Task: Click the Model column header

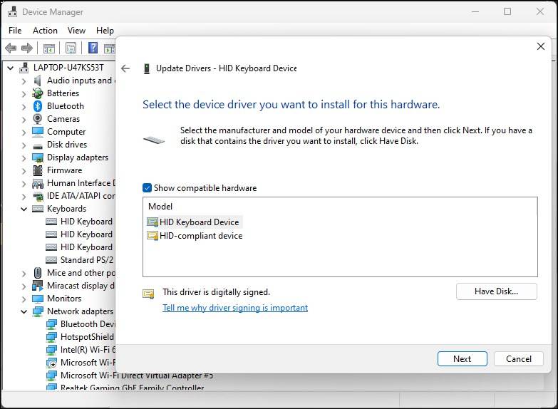Action: pyautogui.click(x=160, y=207)
